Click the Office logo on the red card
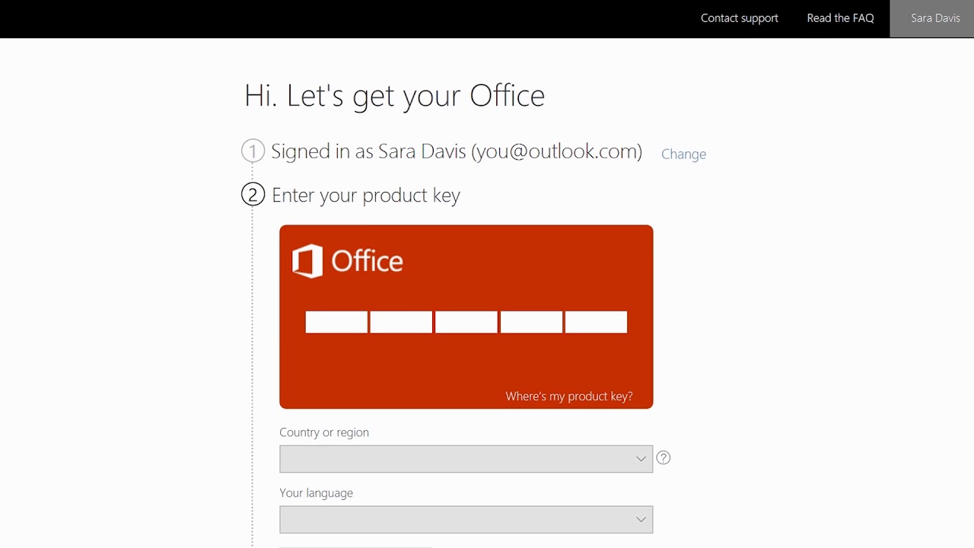The width and height of the screenshot is (974, 548). click(348, 261)
